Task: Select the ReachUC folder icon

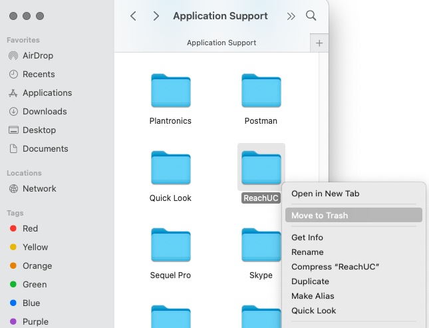Action: click(x=261, y=168)
